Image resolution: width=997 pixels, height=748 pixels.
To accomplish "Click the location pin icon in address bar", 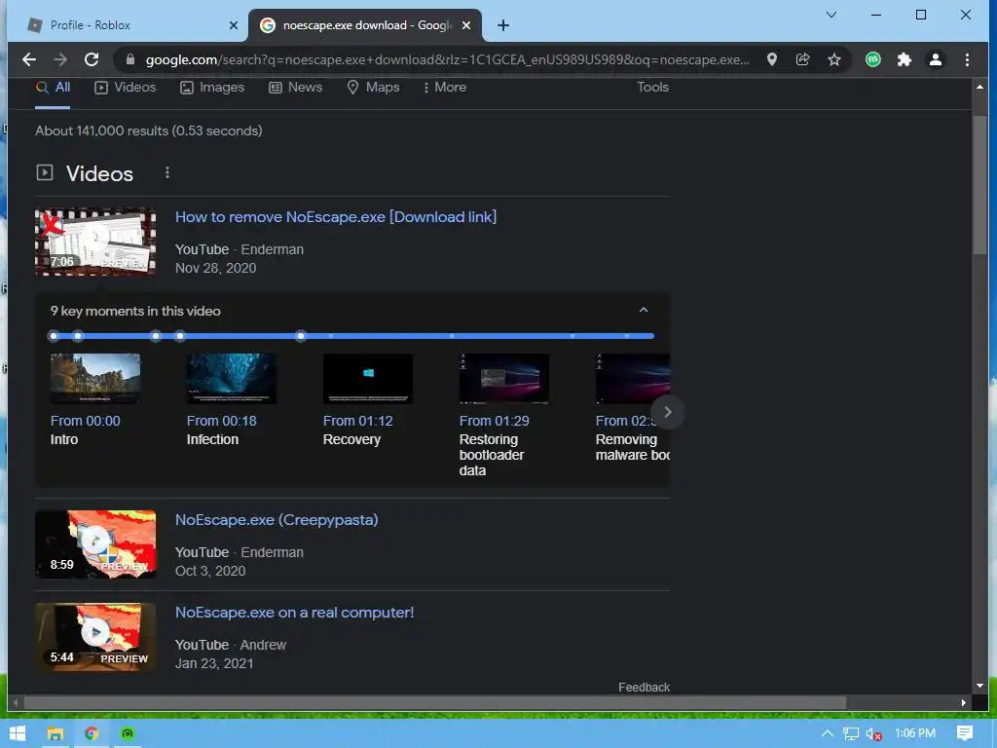I will point(772,59).
